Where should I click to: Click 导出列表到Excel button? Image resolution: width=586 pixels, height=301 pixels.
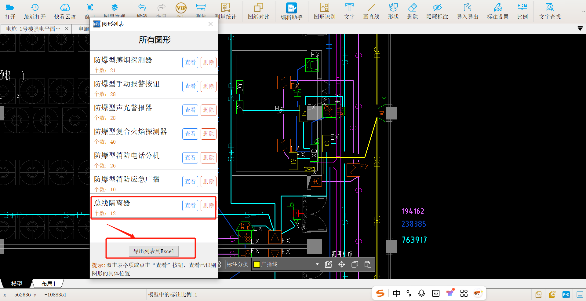(154, 251)
